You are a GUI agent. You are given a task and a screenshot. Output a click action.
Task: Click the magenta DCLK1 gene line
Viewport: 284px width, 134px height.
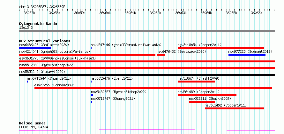pyautogui.click(x=147, y=130)
